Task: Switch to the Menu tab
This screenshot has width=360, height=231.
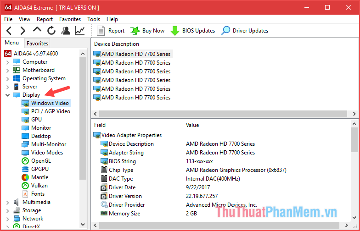Action: click(x=12, y=43)
